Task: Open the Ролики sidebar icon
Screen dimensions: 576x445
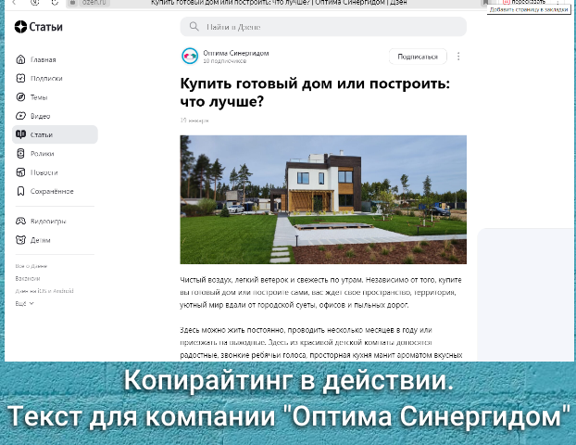Action: tap(20, 153)
